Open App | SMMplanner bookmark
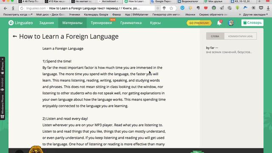 coord(137,14)
